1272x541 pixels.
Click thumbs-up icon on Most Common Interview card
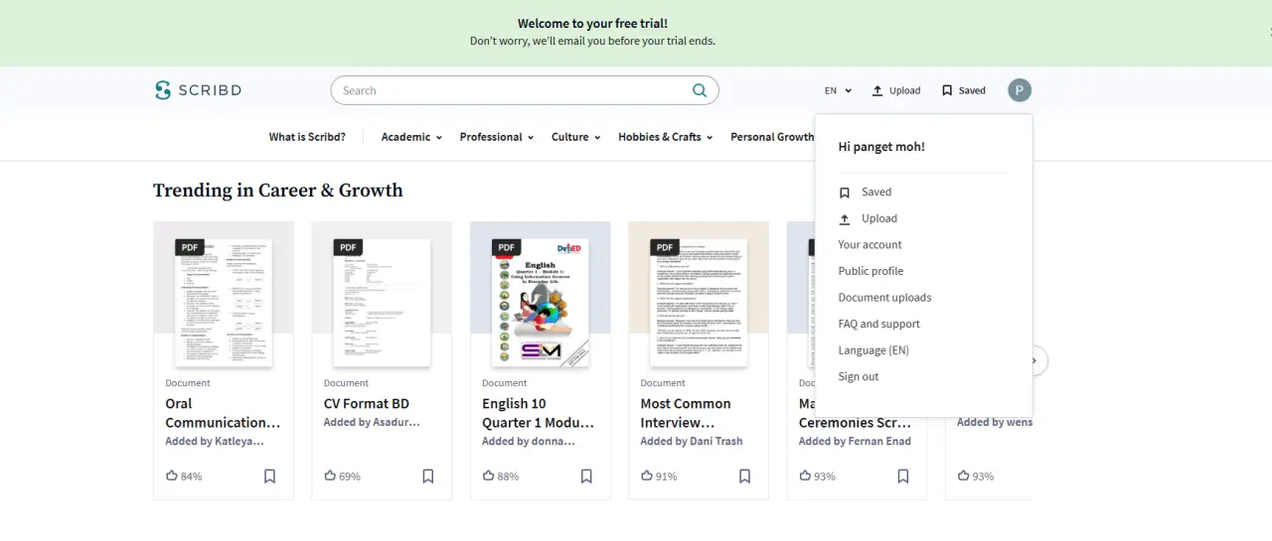pos(647,475)
